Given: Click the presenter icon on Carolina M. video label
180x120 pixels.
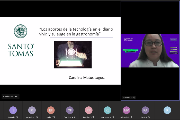Looking at the screenshot, I should [x=134, y=97].
